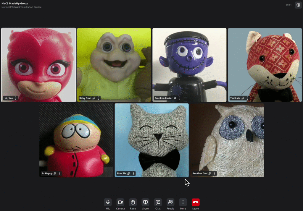Open settings gear icon at top right
Viewport: 303px width, 211px height.
pos(298,5)
